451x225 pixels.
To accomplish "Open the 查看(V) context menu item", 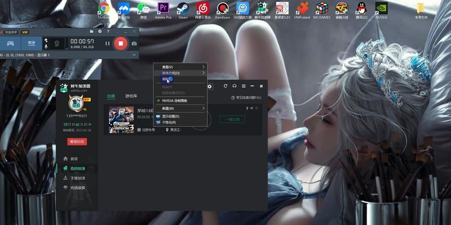I will coord(180,66).
